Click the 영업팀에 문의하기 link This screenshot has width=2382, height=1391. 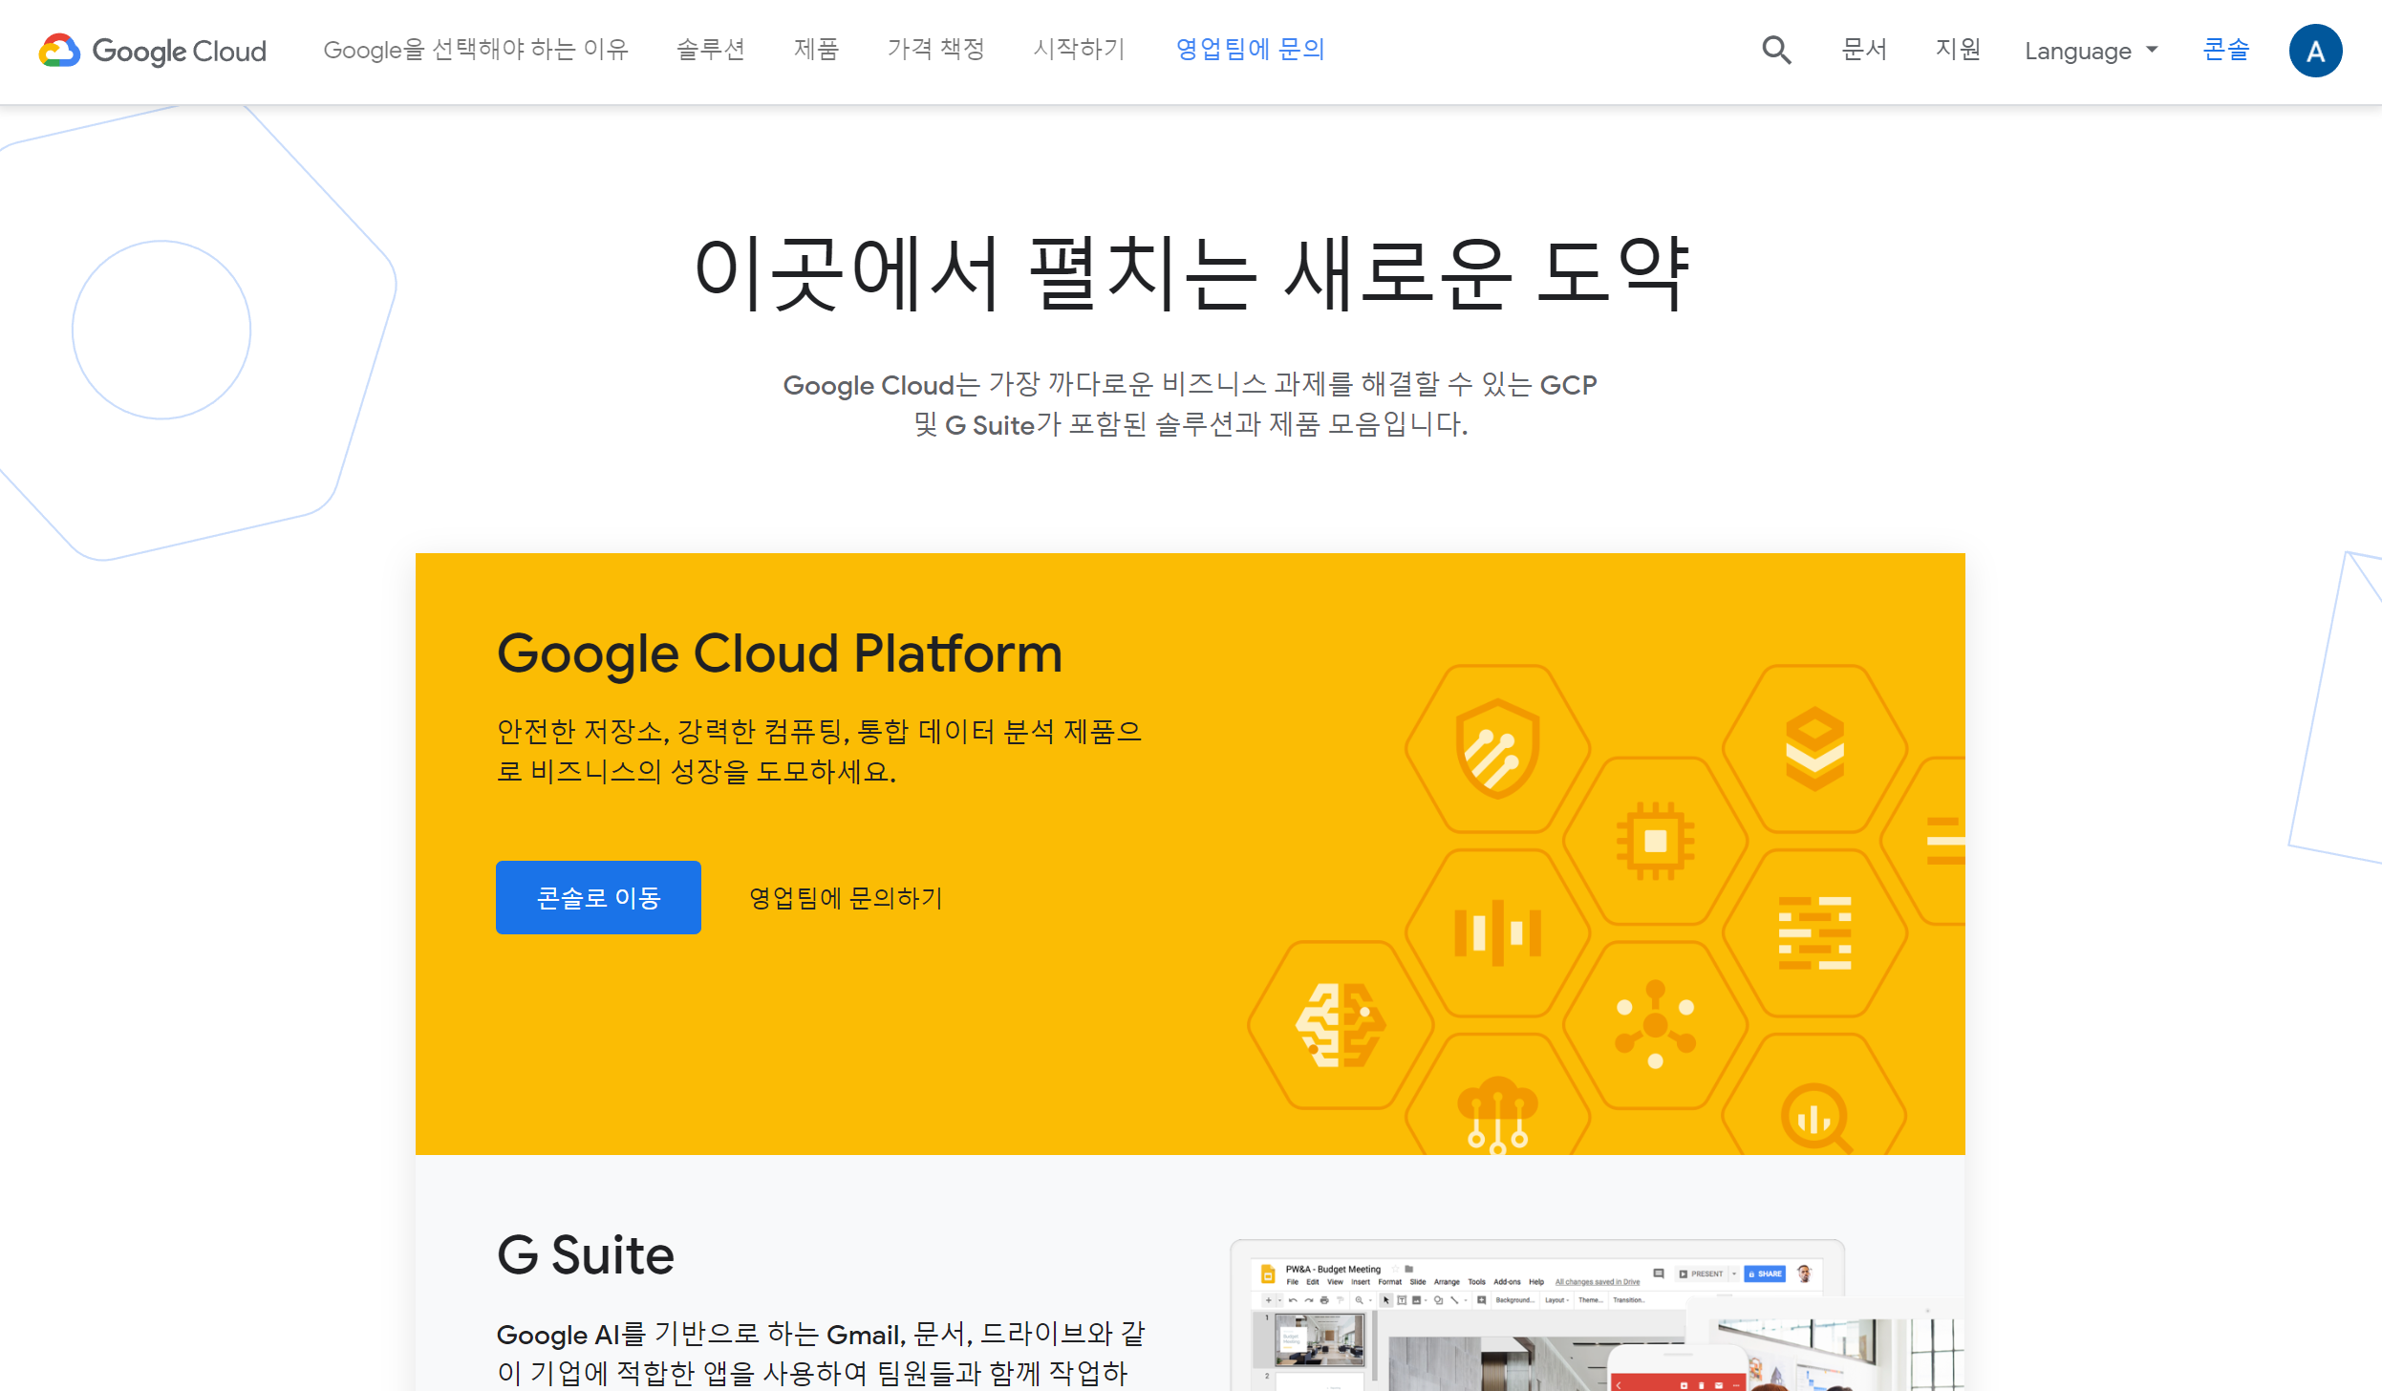click(x=846, y=898)
